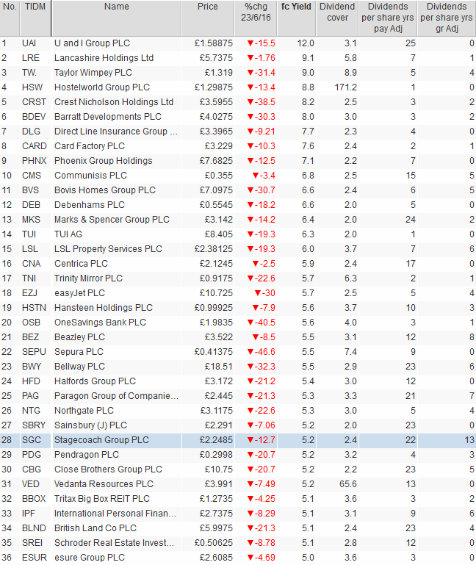
Task: Click dividend cover 65.6 for Vedanta
Action: point(348,484)
